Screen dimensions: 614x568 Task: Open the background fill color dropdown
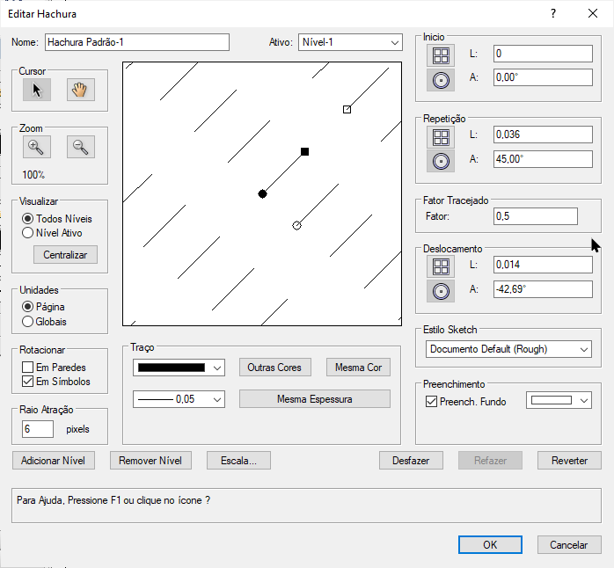pyautogui.click(x=559, y=400)
